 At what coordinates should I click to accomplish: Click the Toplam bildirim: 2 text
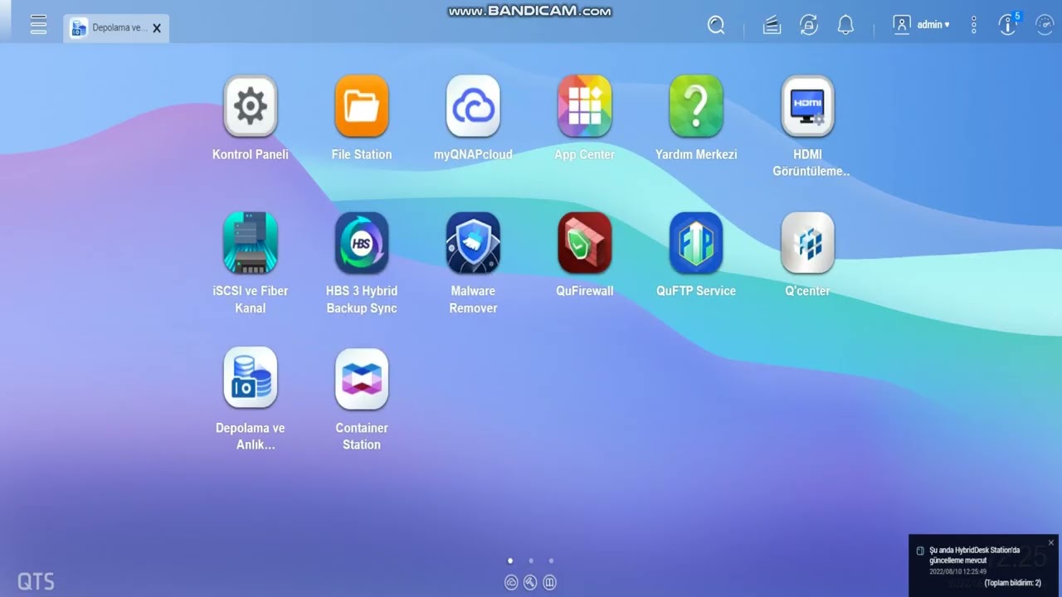tap(1012, 583)
